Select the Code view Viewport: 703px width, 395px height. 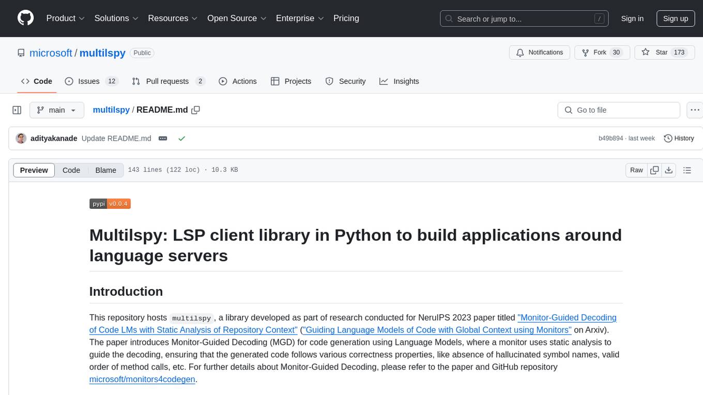pos(71,170)
